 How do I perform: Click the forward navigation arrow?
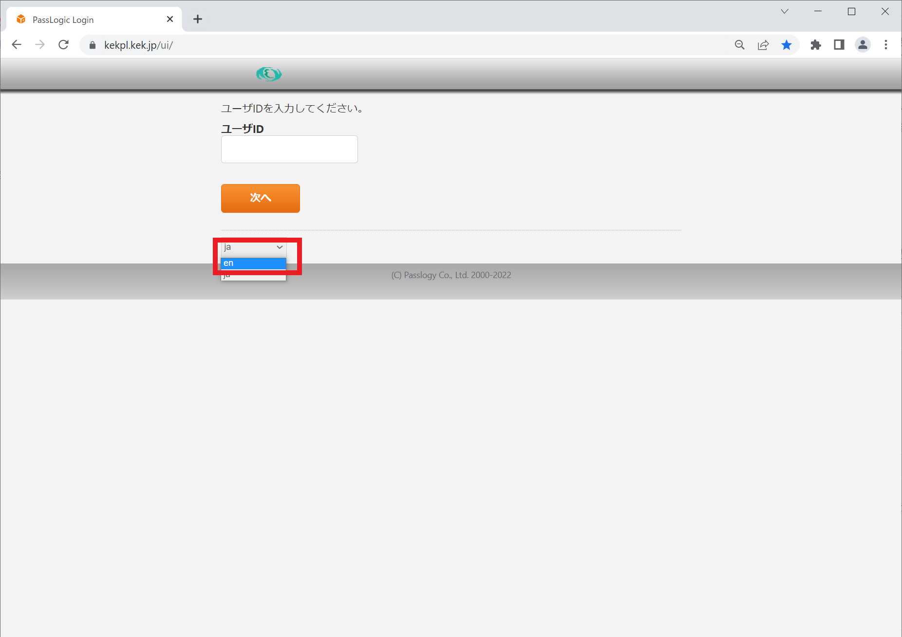coord(40,44)
